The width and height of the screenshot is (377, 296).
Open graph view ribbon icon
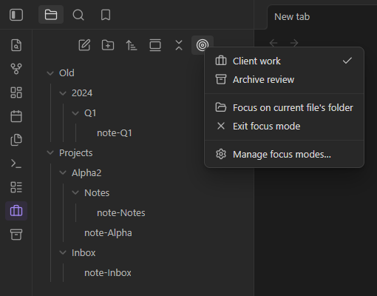click(x=16, y=69)
